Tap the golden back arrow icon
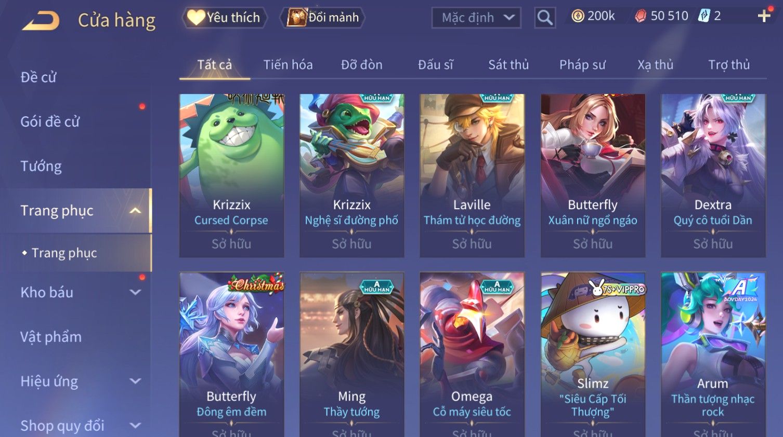783x437 pixels. (x=41, y=20)
